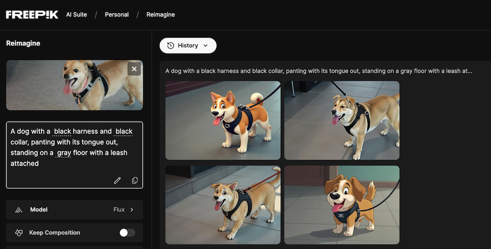The width and height of the screenshot is (491, 249).
Task: Expand the History dropdown chevron
Action: pos(206,46)
